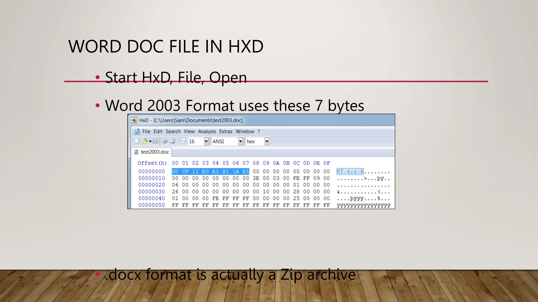Click column header 0F
Screen dimensions: 538x302
click(327, 163)
